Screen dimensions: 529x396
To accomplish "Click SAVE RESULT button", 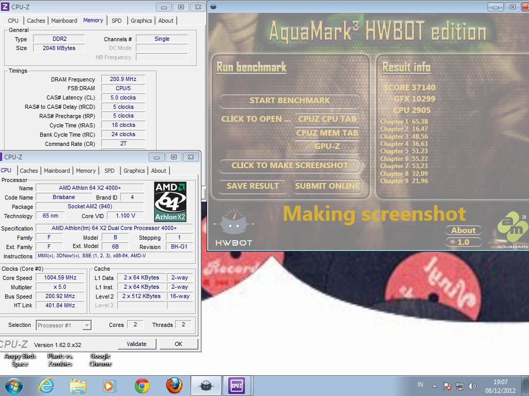I will pyautogui.click(x=253, y=186).
